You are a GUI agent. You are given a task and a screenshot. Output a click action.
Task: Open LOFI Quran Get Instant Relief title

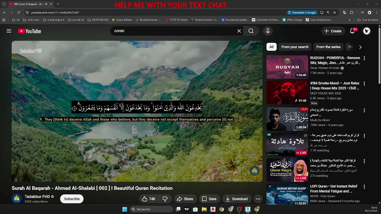coord(334,189)
